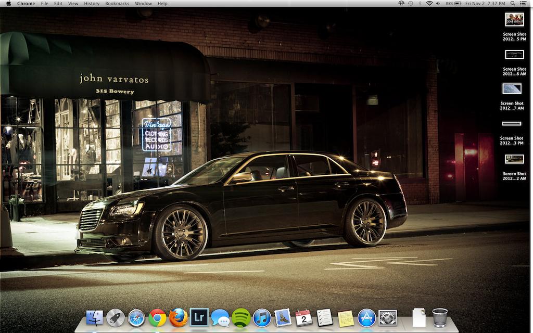This screenshot has height=333, width=533.
Task: Click the Wi-Fi status icon
Action: click(x=429, y=4)
